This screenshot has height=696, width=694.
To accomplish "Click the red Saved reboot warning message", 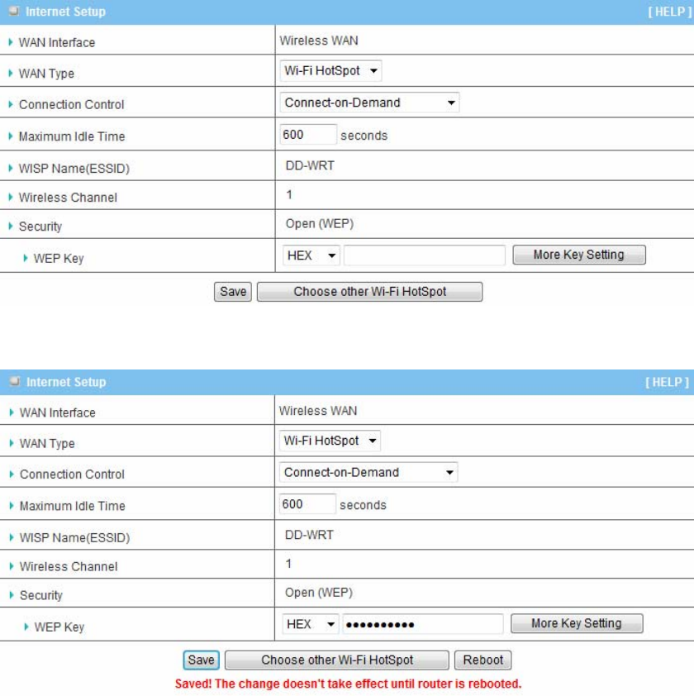I will click(348, 684).
